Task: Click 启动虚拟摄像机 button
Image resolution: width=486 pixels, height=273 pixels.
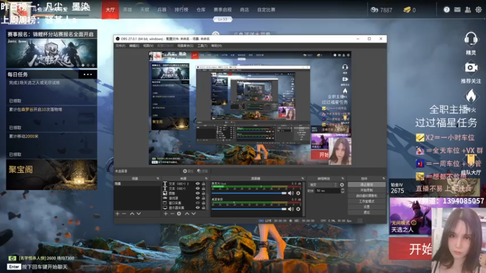Action: 367,195
